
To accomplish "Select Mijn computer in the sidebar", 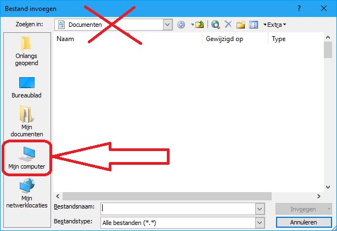I will (27, 158).
